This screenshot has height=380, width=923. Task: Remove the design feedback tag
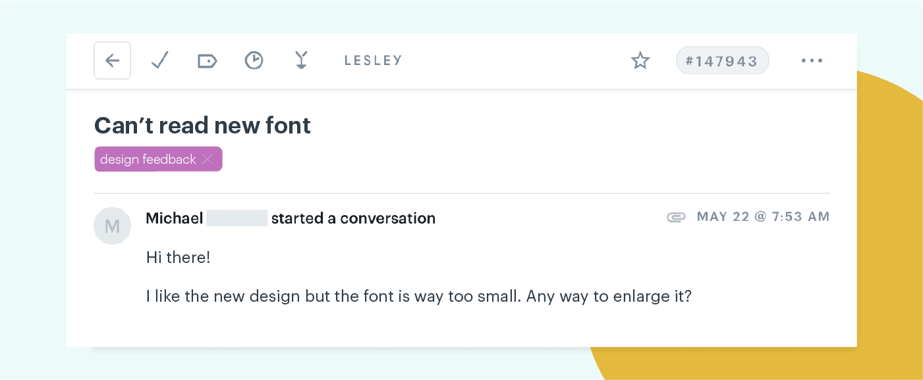tap(208, 158)
